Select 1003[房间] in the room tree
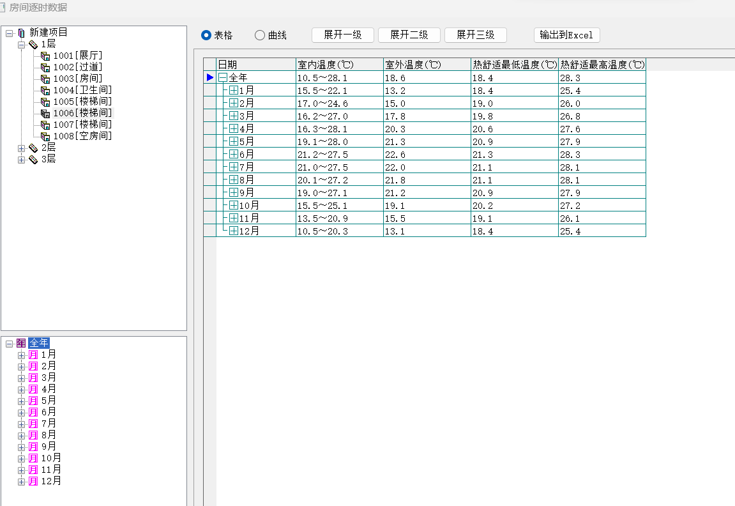735x506 pixels. [x=77, y=79]
